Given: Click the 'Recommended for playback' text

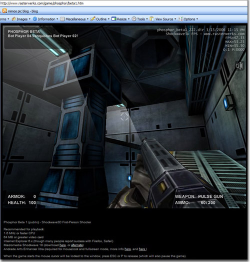Looking at the screenshot, I should [23, 229].
